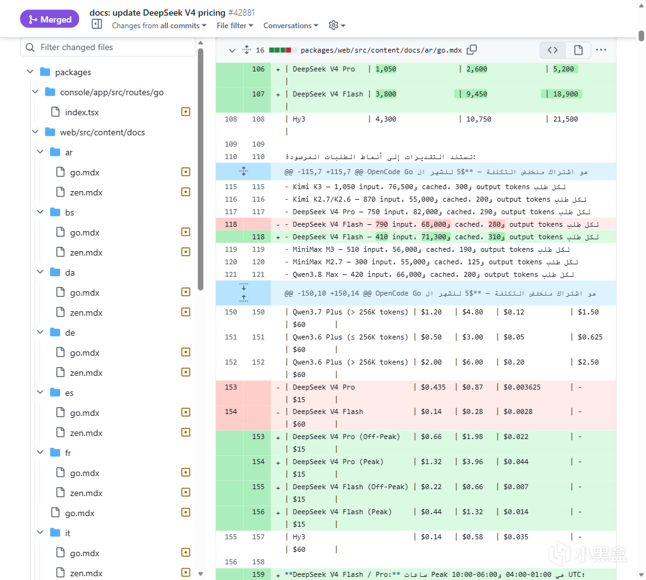Open es go.mdx in file tree
646x580 pixels.
pyautogui.click(x=85, y=413)
